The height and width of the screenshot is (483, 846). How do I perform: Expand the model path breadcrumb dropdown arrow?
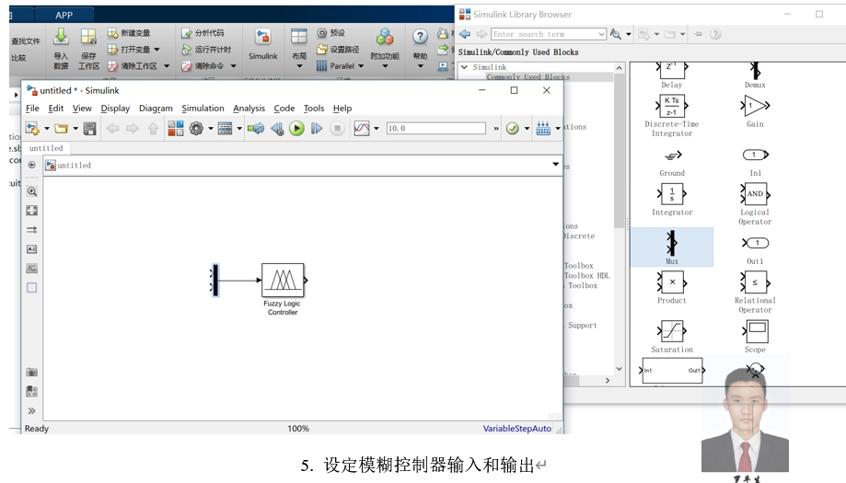pos(556,164)
